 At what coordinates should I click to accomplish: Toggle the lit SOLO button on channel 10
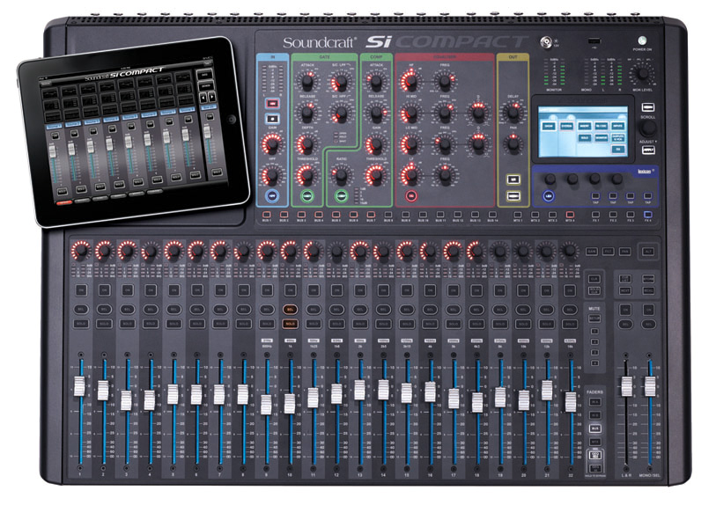290,324
